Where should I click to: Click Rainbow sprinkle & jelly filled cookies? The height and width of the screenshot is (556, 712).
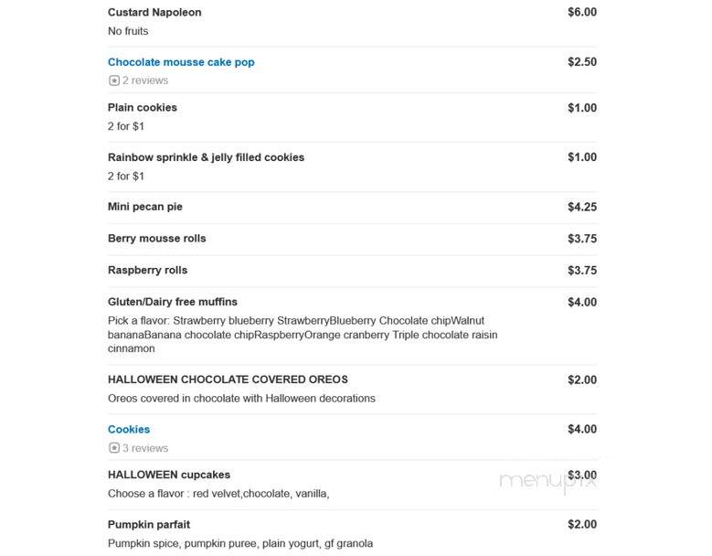pos(206,157)
